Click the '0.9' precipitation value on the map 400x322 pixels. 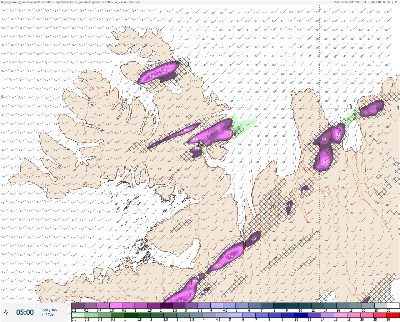pos(166,70)
